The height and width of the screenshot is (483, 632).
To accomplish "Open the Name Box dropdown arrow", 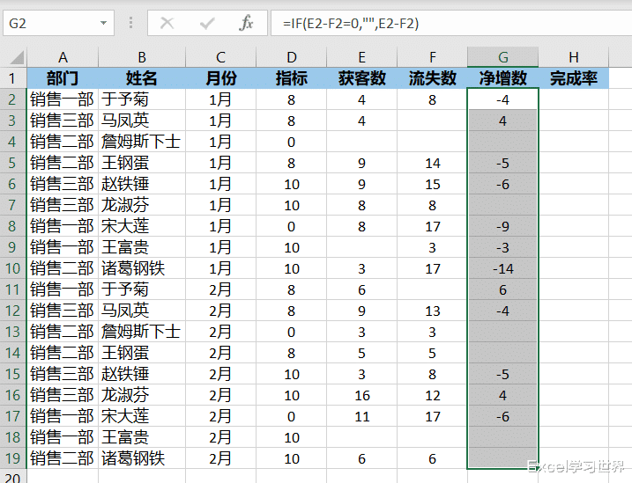I will (x=104, y=24).
